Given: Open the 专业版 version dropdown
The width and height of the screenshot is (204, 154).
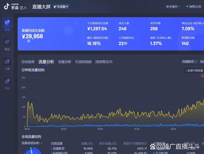Looking at the screenshot, I should 61,7.
